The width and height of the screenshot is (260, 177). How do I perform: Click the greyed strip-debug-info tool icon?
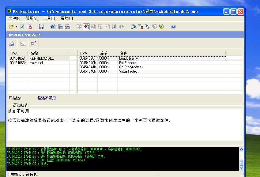[x=154, y=27]
